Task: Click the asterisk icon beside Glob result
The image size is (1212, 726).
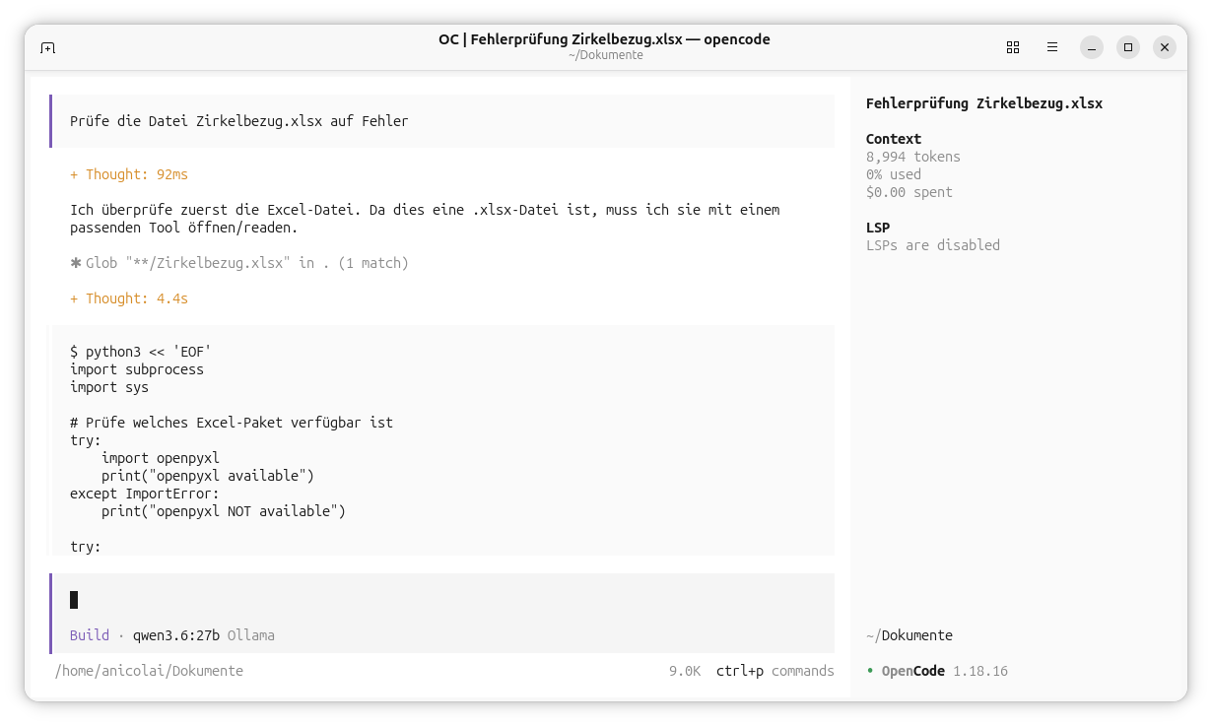Action: click(76, 263)
